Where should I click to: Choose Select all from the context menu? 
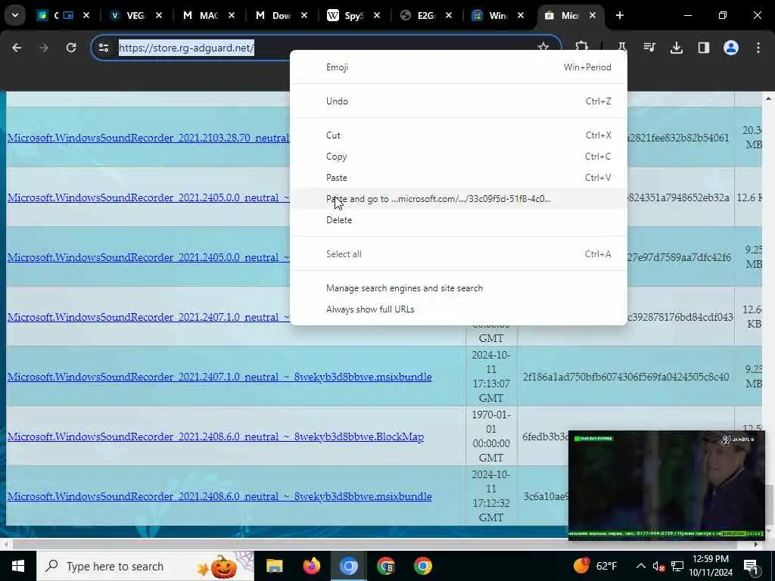click(459, 254)
